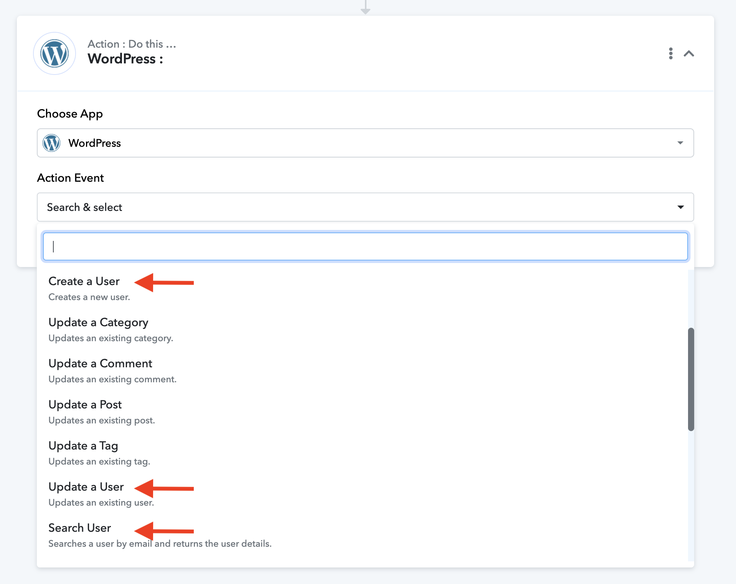
Task: Click the action list scrollbar thumb
Action: [691, 379]
